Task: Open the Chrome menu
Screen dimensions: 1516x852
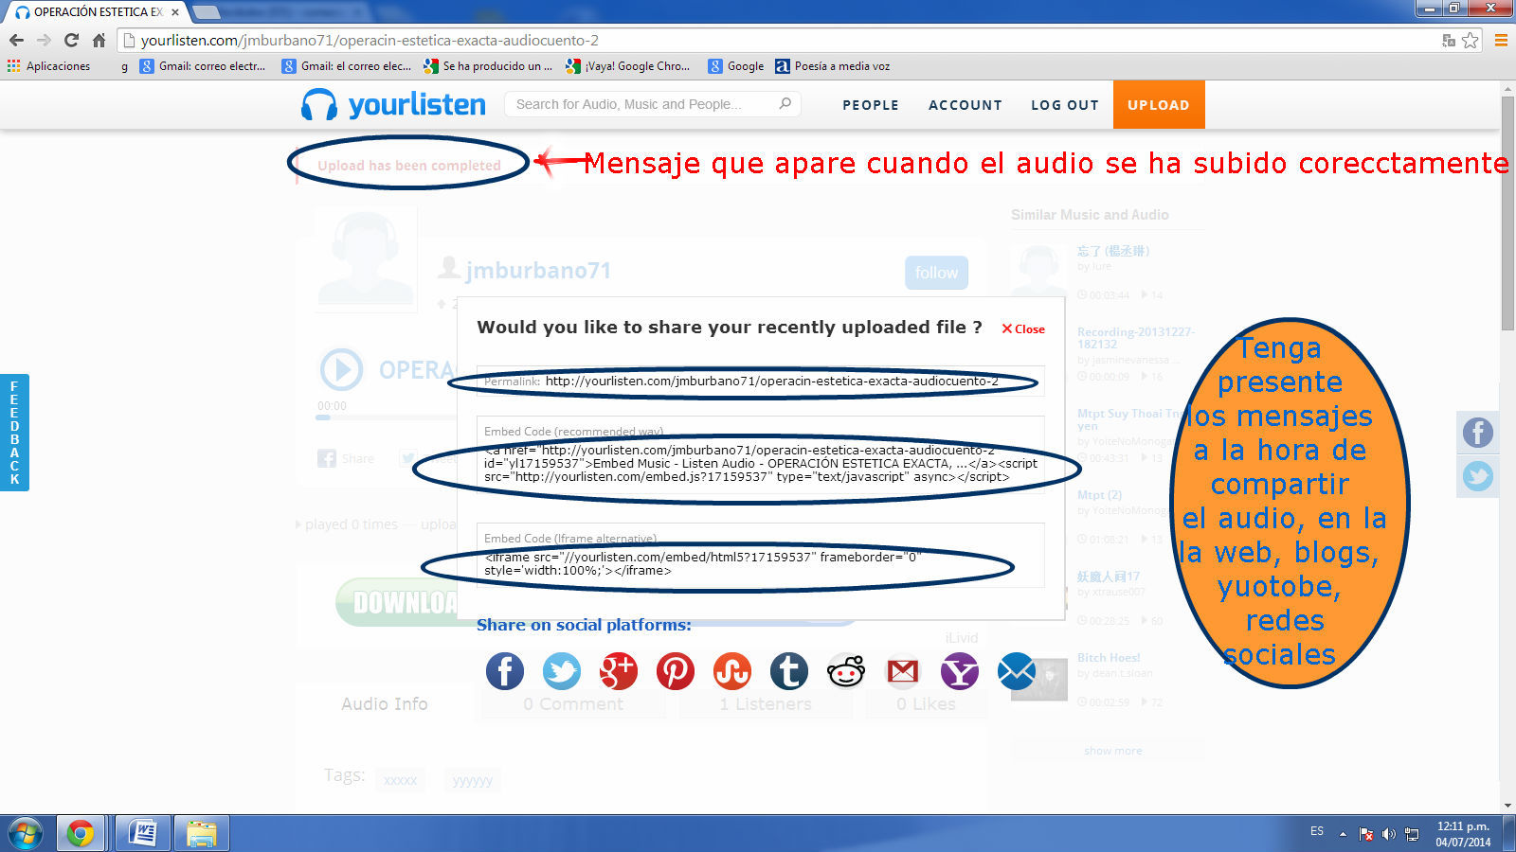Action: pyautogui.click(x=1501, y=41)
